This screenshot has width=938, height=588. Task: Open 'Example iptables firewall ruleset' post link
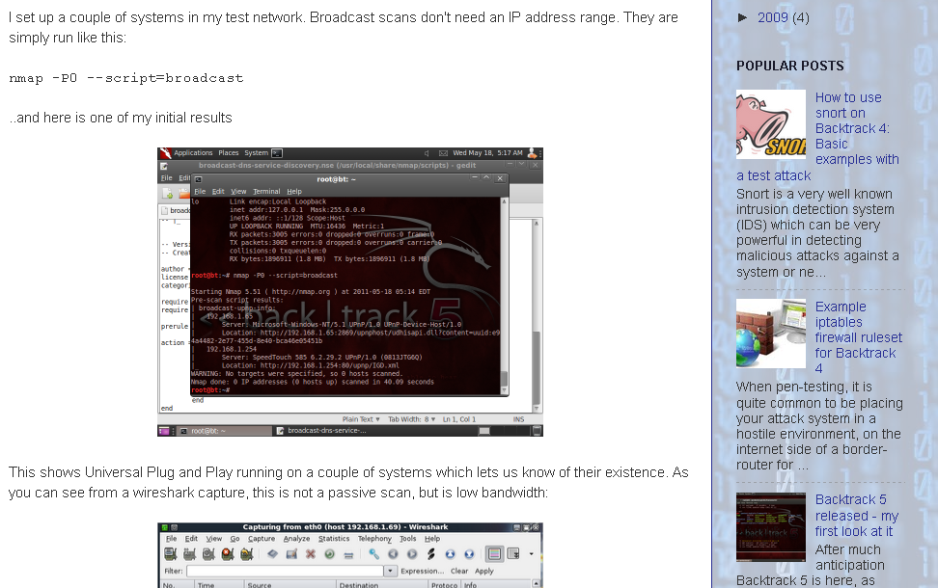point(859,337)
